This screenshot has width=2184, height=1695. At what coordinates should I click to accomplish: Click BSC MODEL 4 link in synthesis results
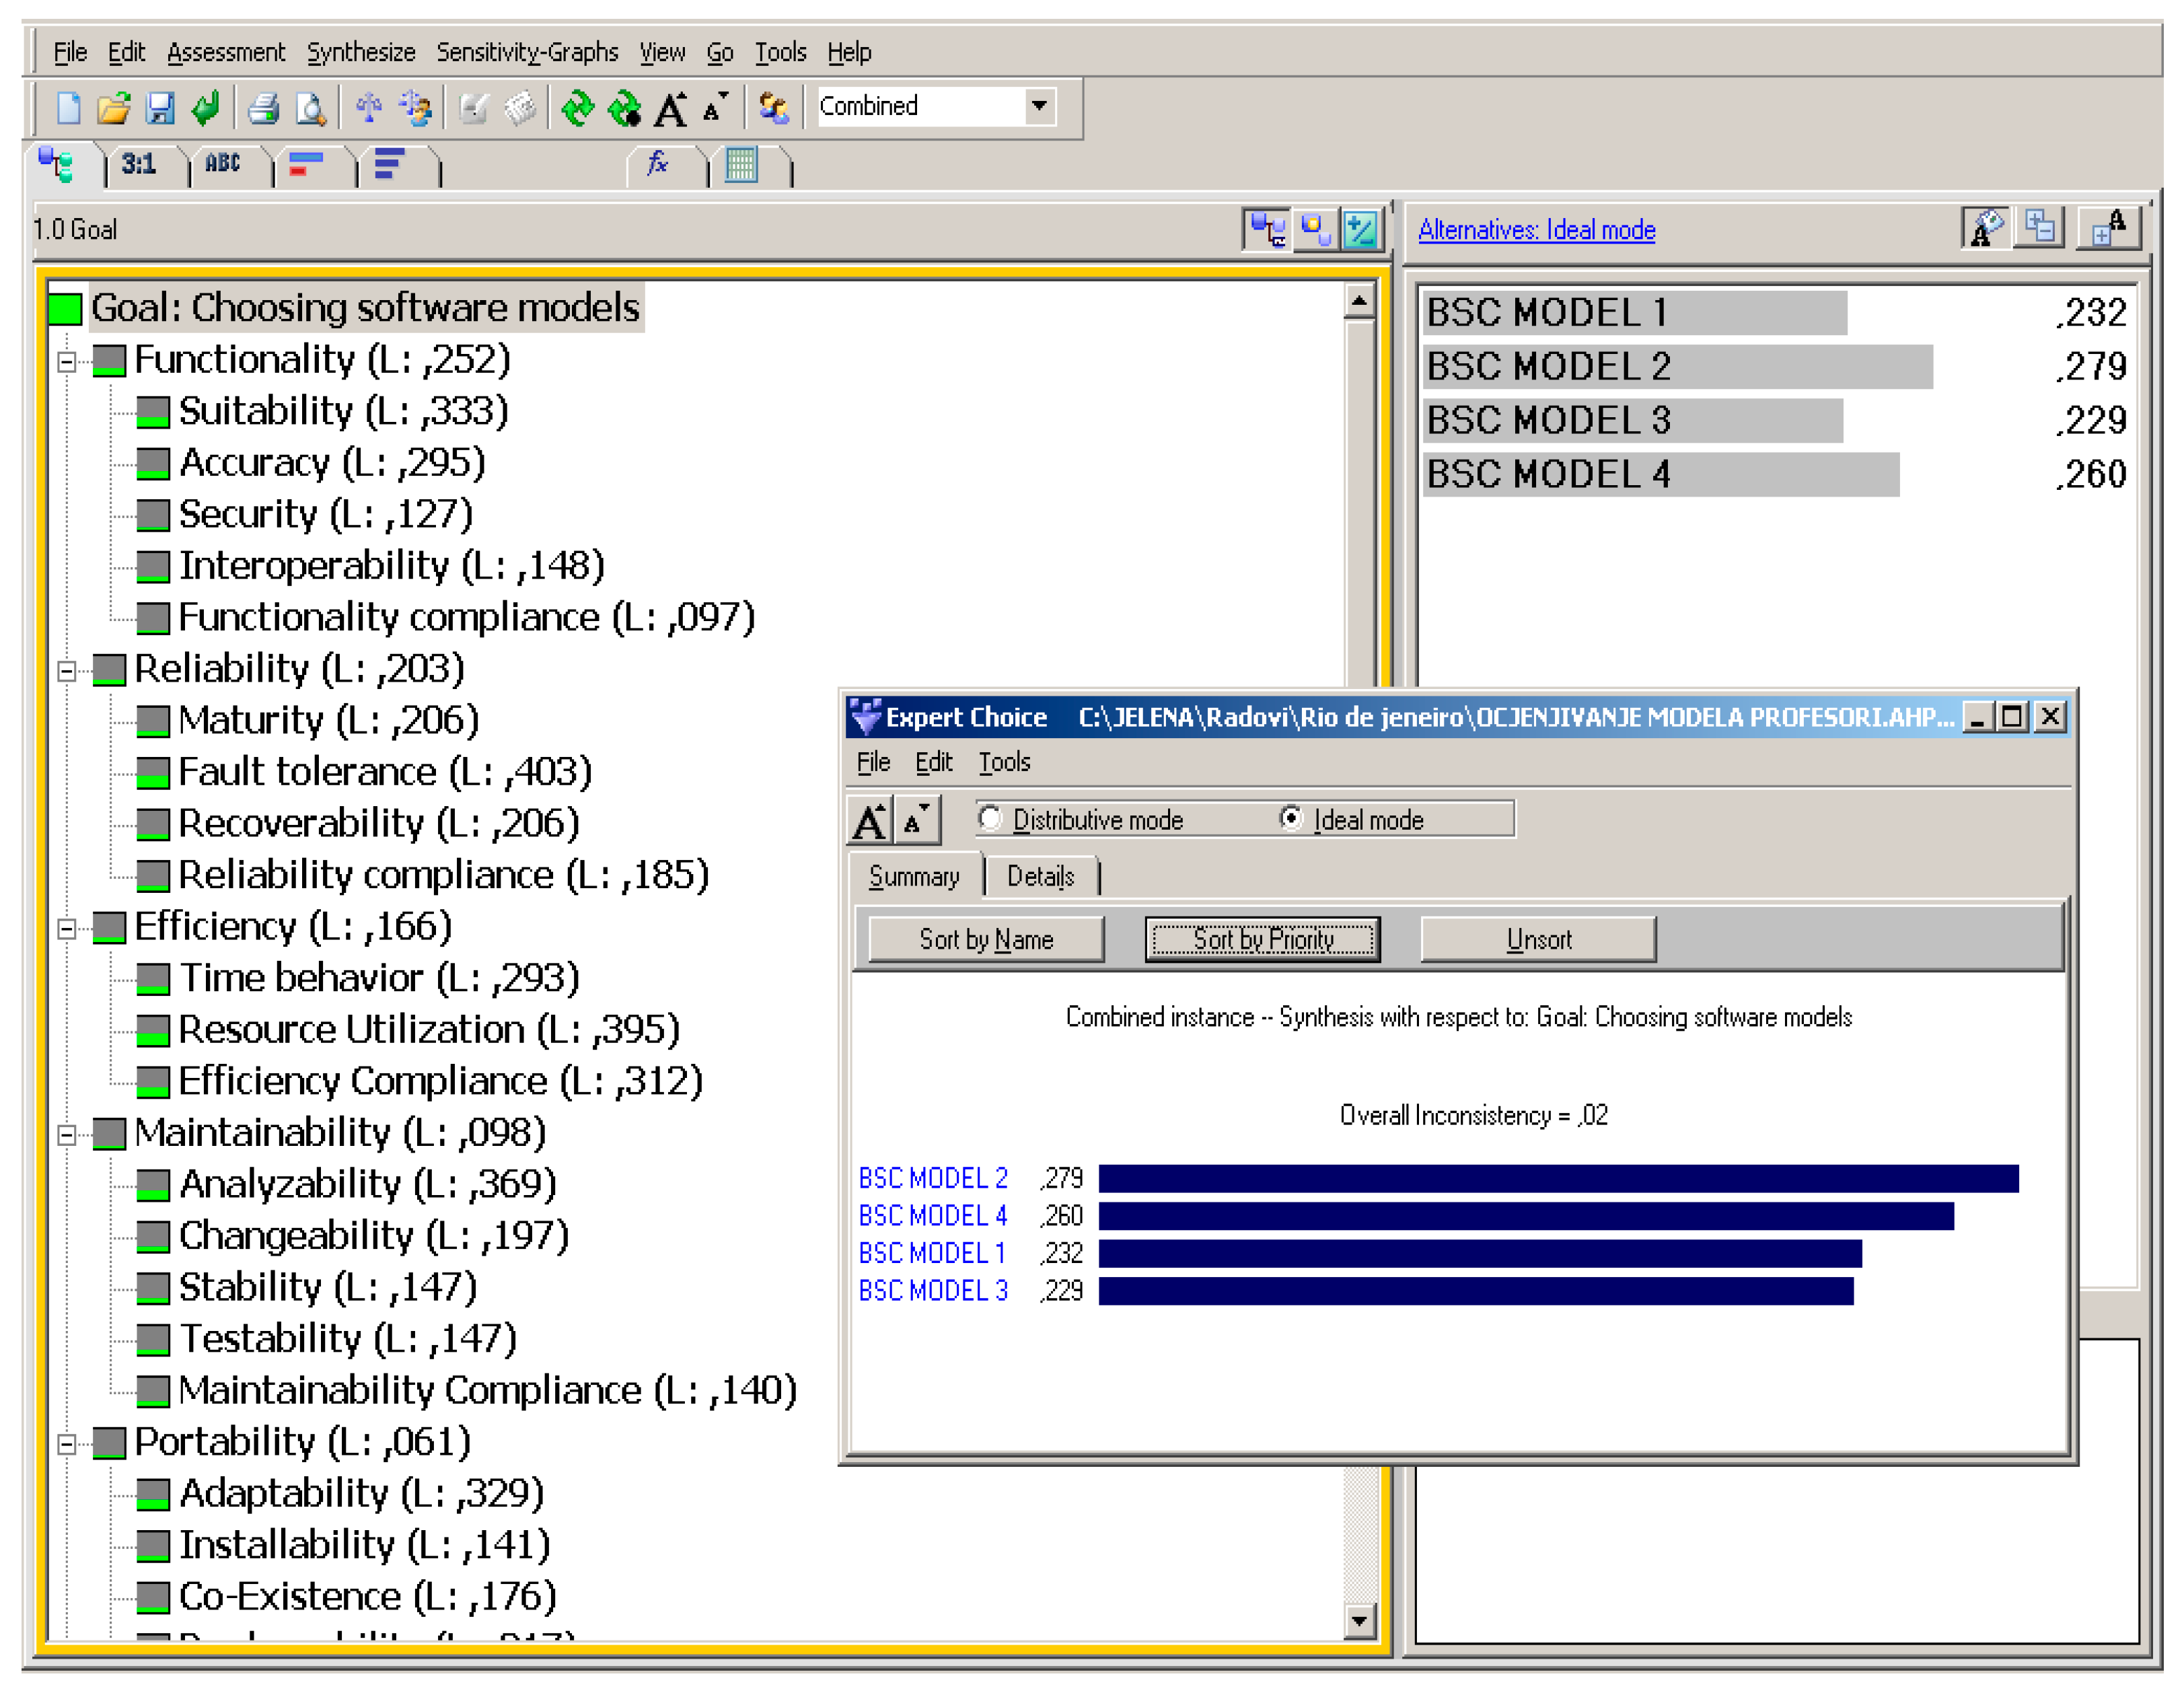[x=933, y=1216]
